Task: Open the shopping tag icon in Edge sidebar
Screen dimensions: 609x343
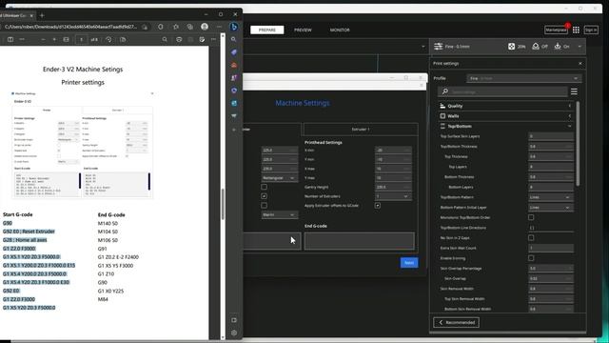Action: (234, 52)
